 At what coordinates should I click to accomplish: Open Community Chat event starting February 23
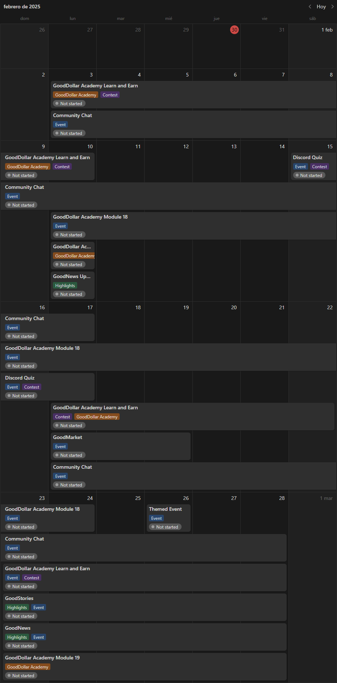(143, 548)
